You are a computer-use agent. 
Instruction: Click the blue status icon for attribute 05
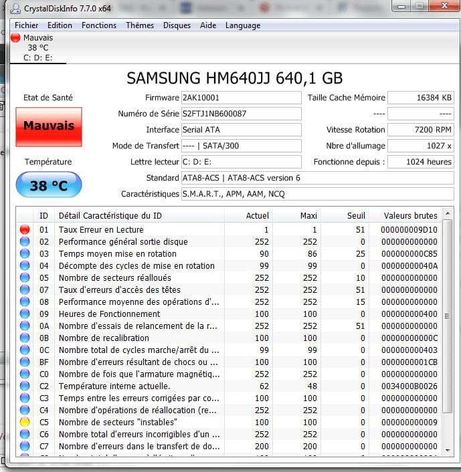click(25, 277)
